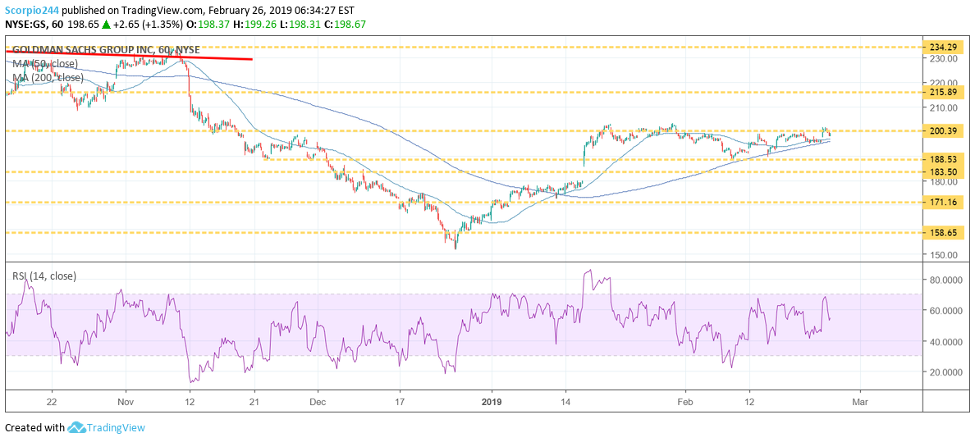975x442 pixels.
Task: Click the MA (200, close) indicator label
Action: pos(48,77)
